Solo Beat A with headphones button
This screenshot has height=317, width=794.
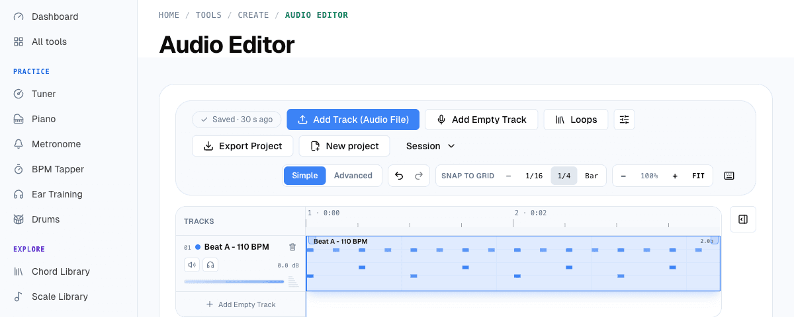click(x=210, y=265)
